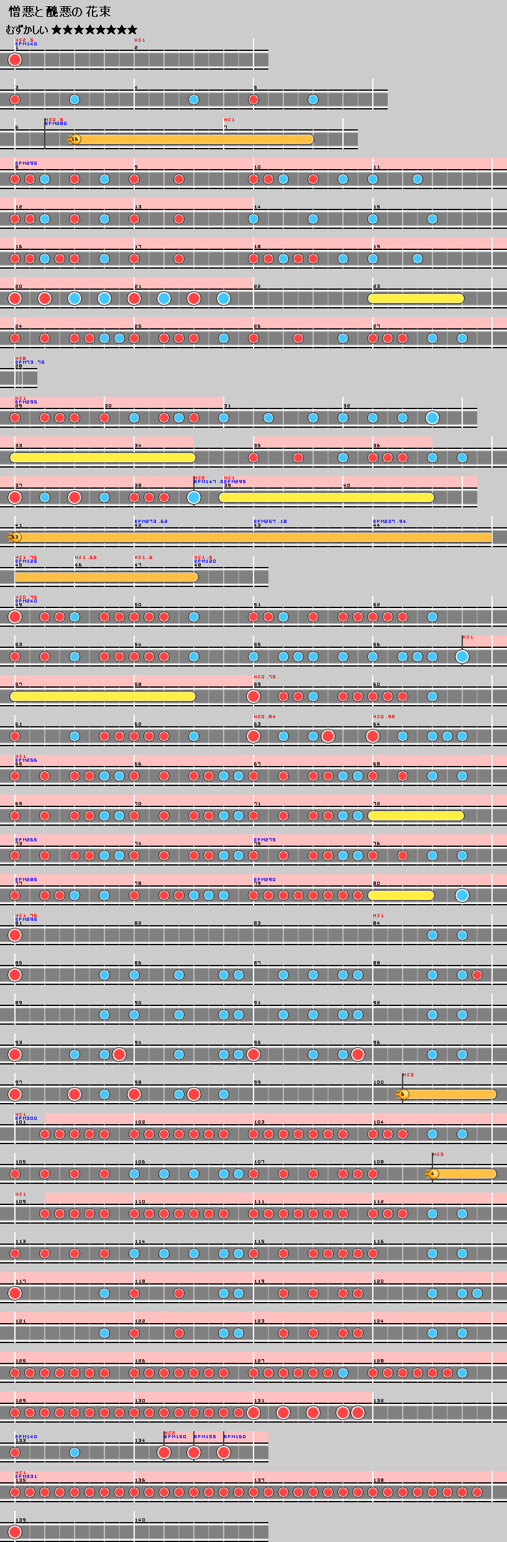Click the red note at end of measure 88
This screenshot has width=507, height=1542.
click(477, 975)
